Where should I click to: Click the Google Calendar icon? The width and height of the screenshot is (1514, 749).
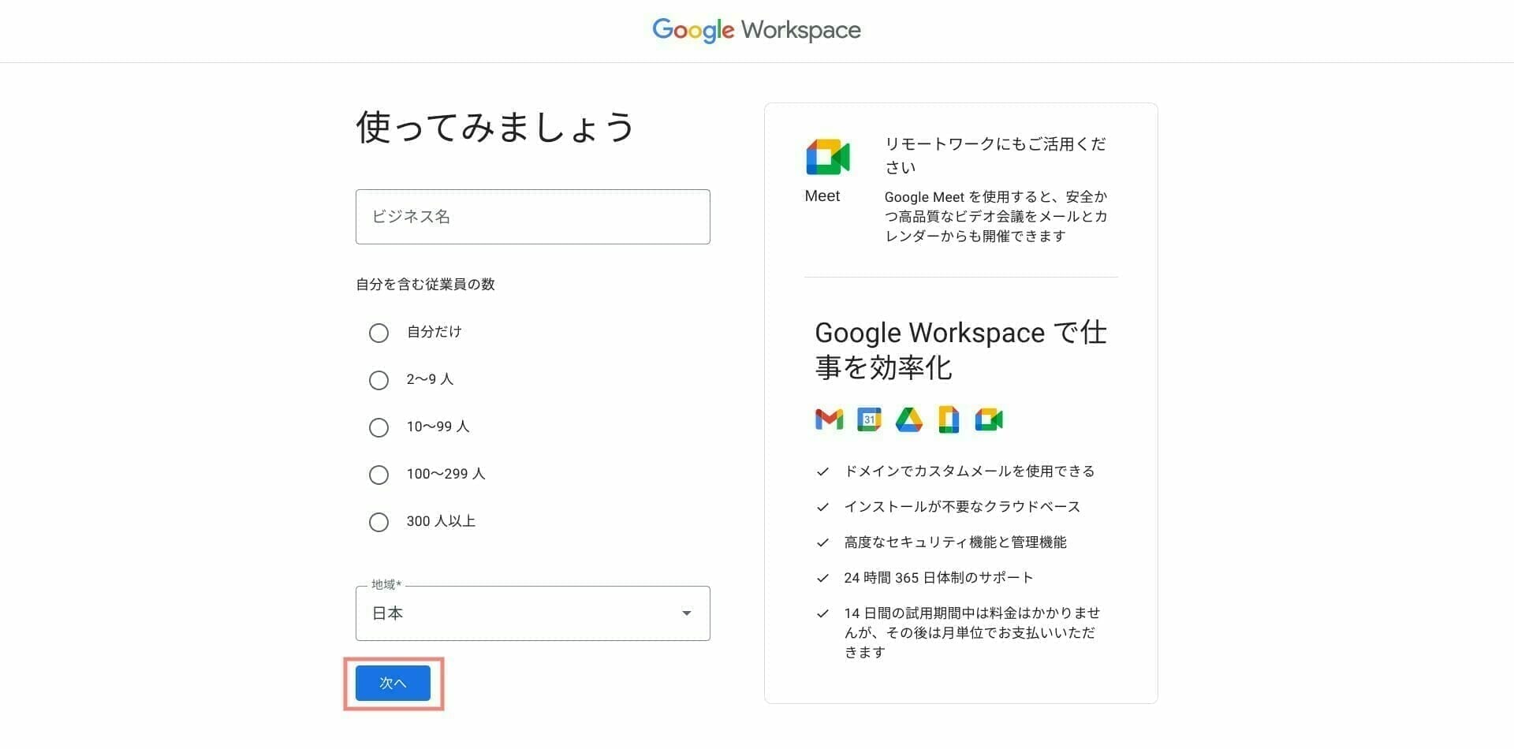[x=869, y=419]
